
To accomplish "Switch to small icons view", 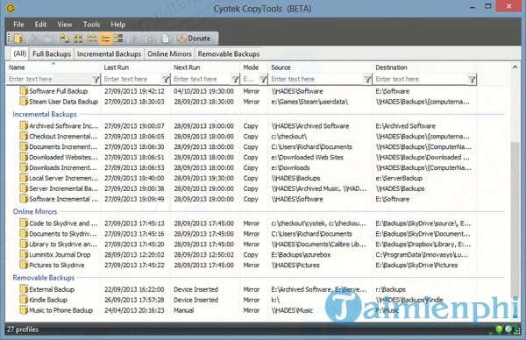I will [x=78, y=39].
